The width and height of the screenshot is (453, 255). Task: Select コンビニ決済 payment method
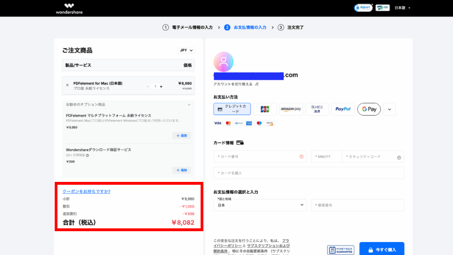pyautogui.click(x=317, y=109)
